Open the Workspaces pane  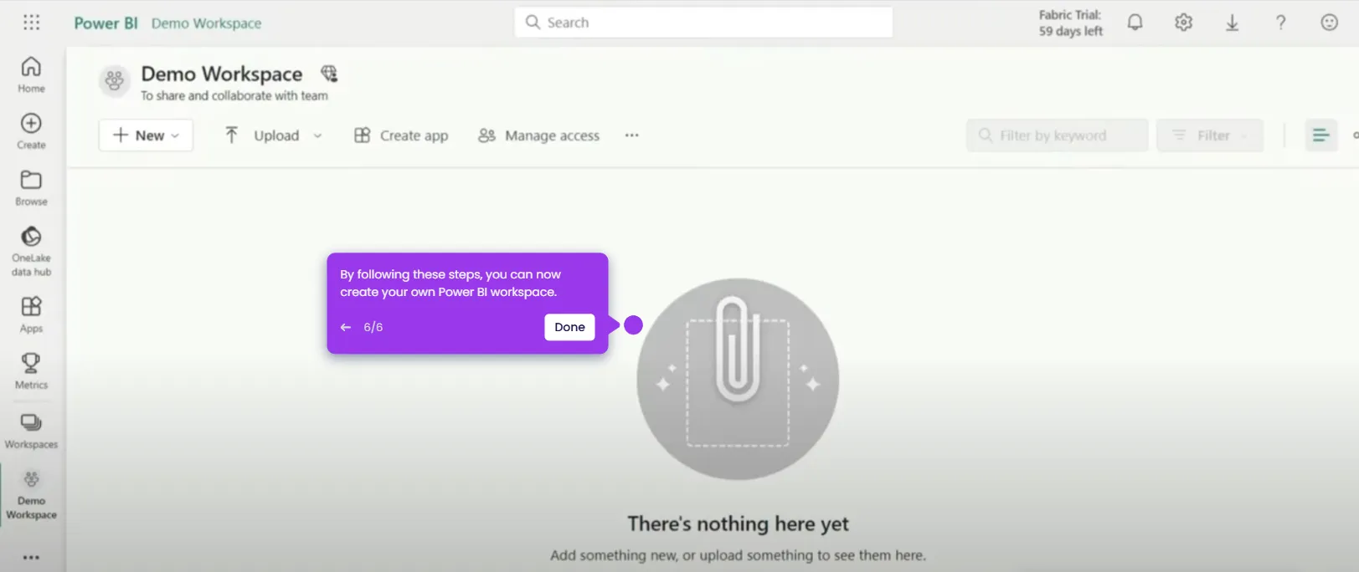(31, 431)
